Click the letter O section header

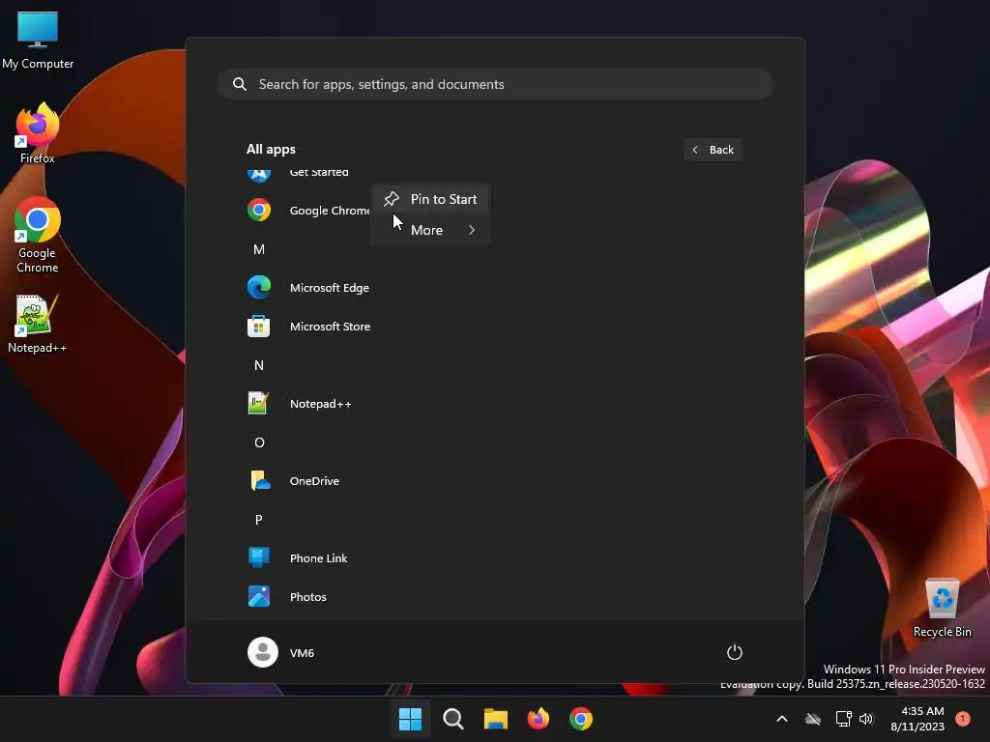pyautogui.click(x=259, y=442)
